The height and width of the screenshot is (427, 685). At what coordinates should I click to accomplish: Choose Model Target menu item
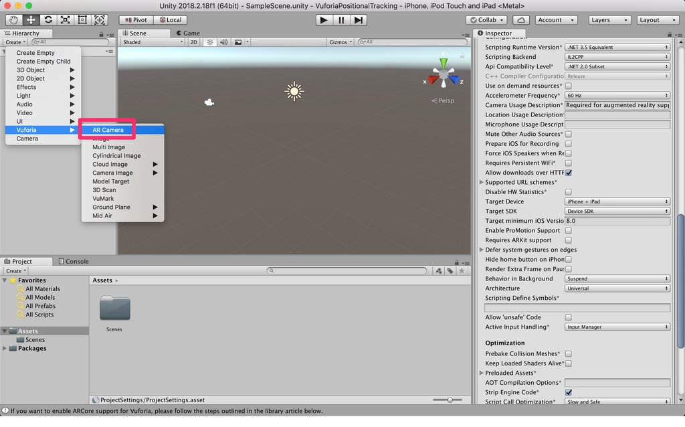tap(122, 181)
